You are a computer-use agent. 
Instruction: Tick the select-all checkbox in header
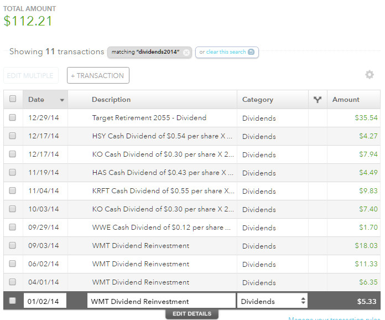pos(13,99)
